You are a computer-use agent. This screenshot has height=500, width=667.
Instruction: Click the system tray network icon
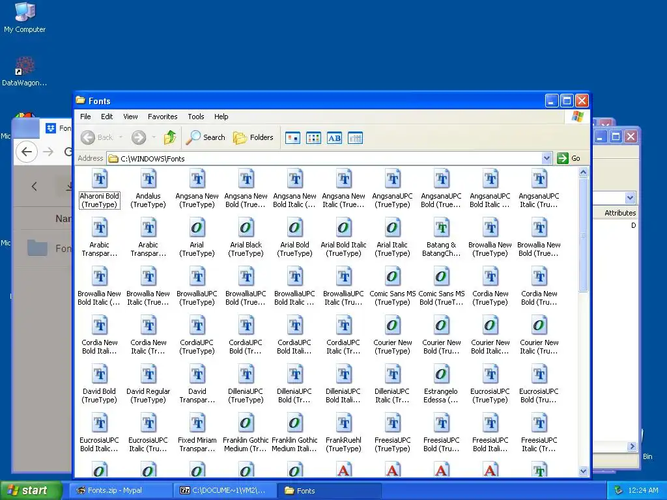coord(619,490)
